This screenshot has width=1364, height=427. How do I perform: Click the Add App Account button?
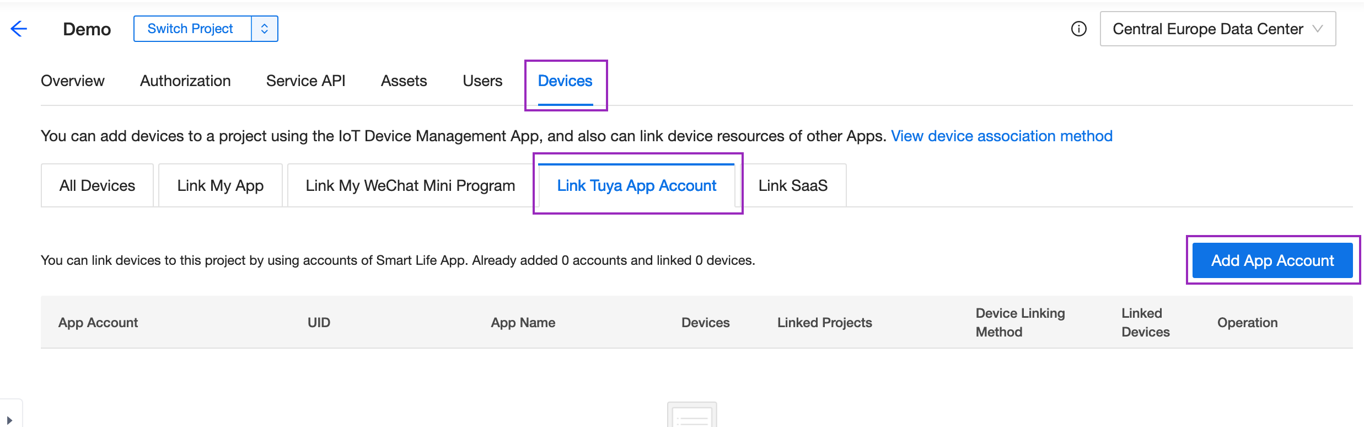(1272, 260)
